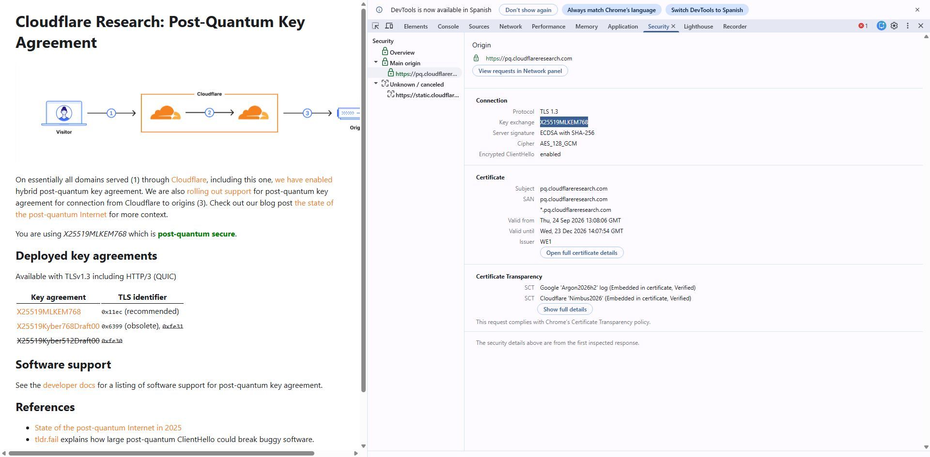Image resolution: width=930 pixels, height=457 pixels.
Task: Switch to the Elements tab
Action: (x=416, y=27)
